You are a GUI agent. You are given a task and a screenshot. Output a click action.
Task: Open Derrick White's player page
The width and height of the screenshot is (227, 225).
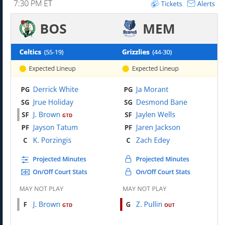(56, 89)
